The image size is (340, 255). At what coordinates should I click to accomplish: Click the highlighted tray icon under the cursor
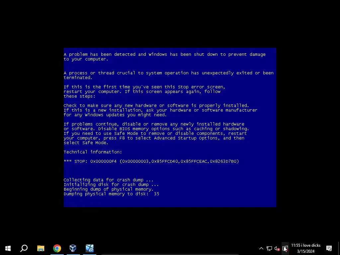(285, 248)
